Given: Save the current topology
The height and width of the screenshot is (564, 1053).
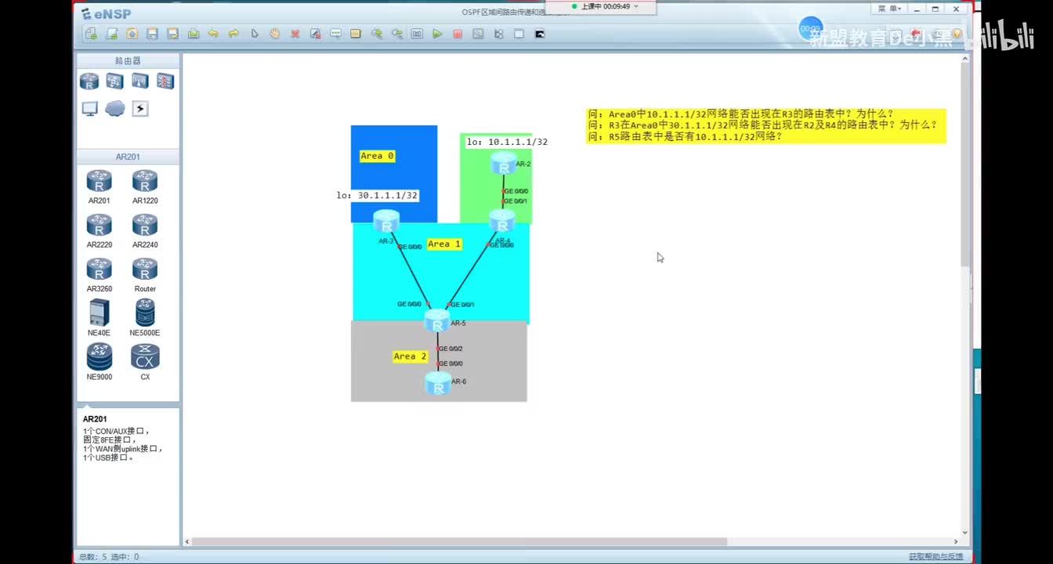Looking at the screenshot, I should click(x=152, y=34).
